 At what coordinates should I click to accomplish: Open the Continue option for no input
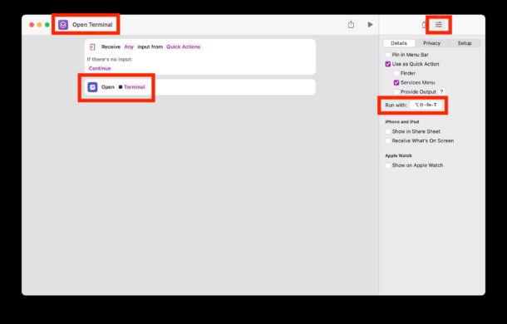click(x=100, y=68)
